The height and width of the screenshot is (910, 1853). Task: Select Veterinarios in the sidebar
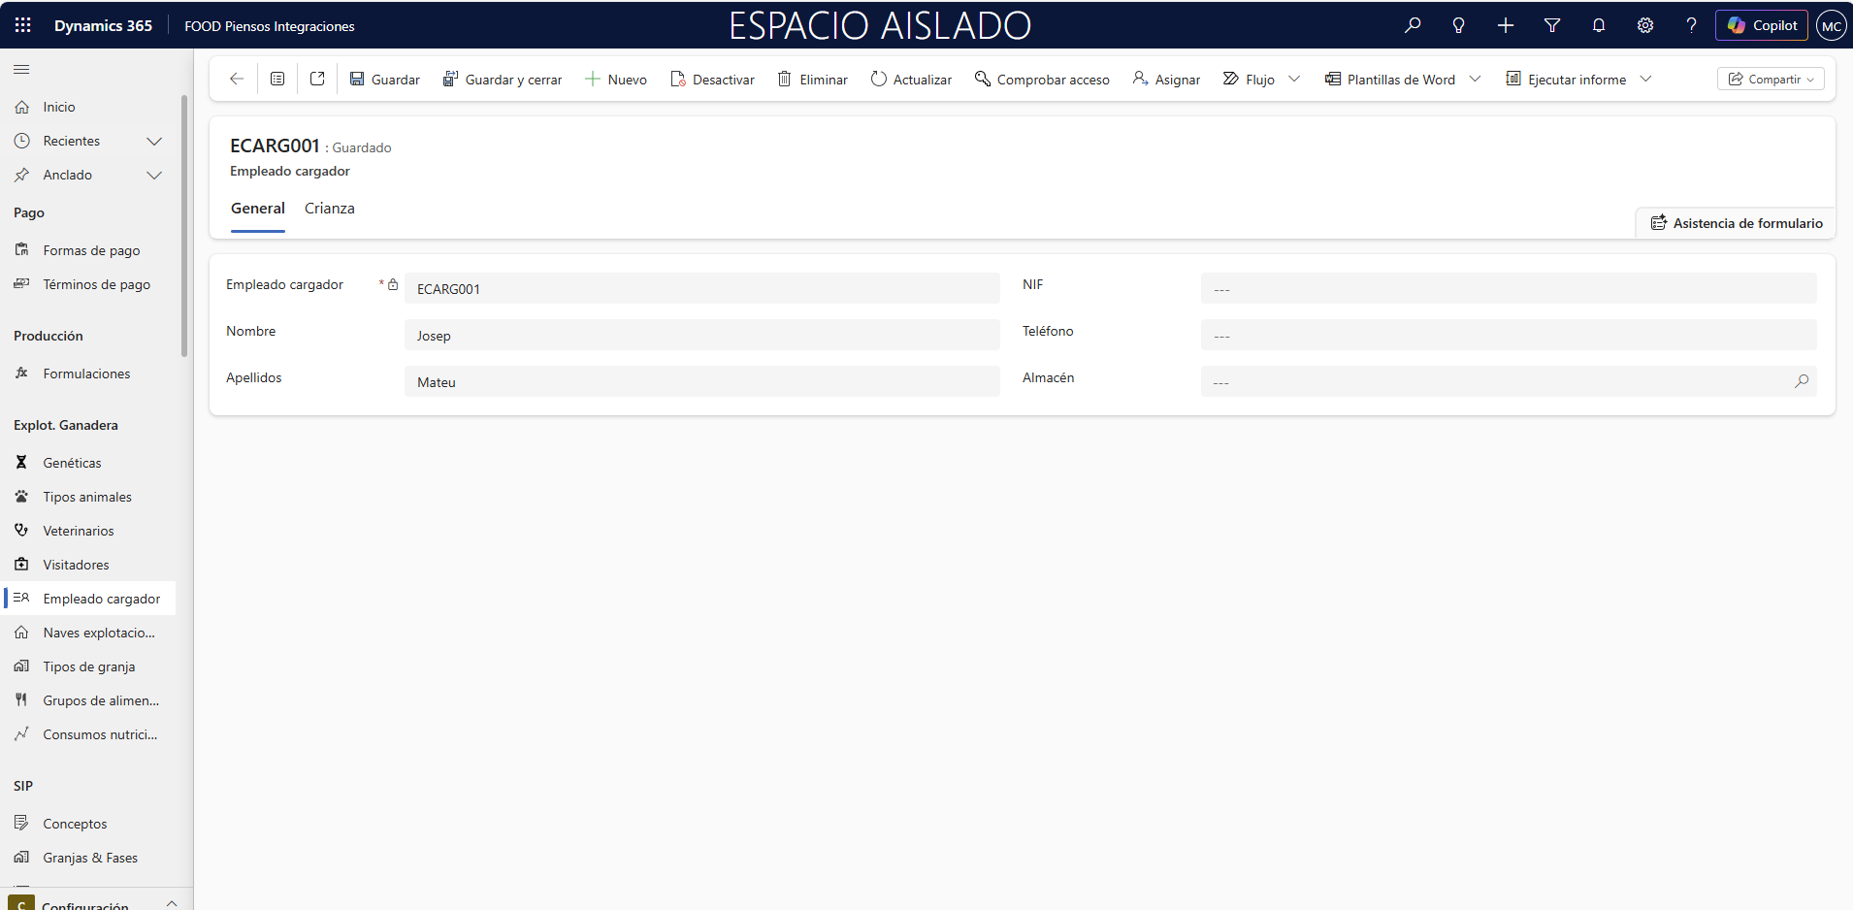[x=78, y=530]
